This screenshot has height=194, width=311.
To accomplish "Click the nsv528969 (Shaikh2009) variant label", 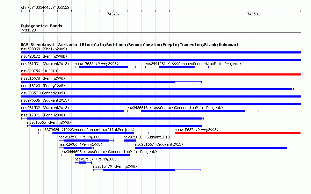I will 44,49.
